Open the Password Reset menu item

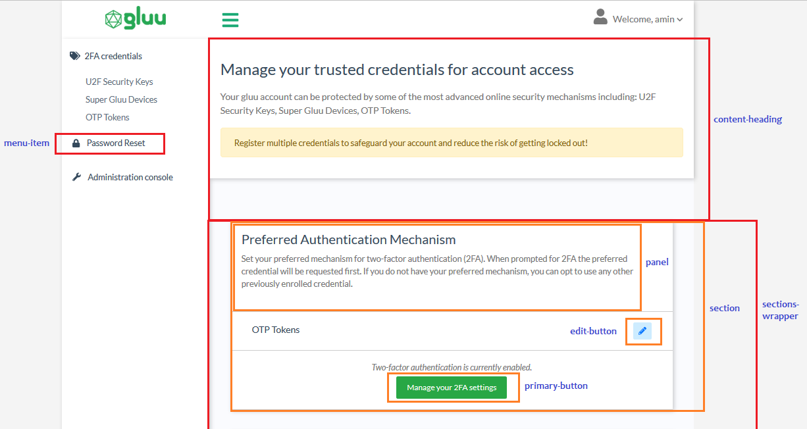[116, 143]
